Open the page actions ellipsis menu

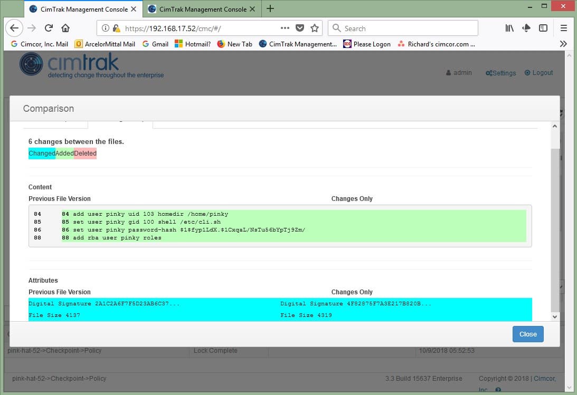[x=285, y=28]
